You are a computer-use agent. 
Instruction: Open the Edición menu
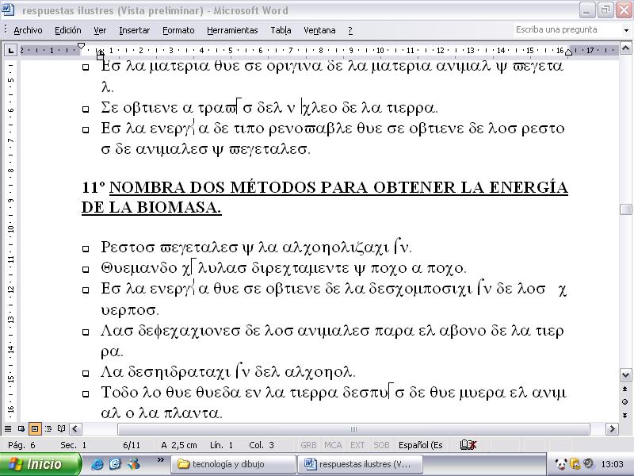point(68,30)
